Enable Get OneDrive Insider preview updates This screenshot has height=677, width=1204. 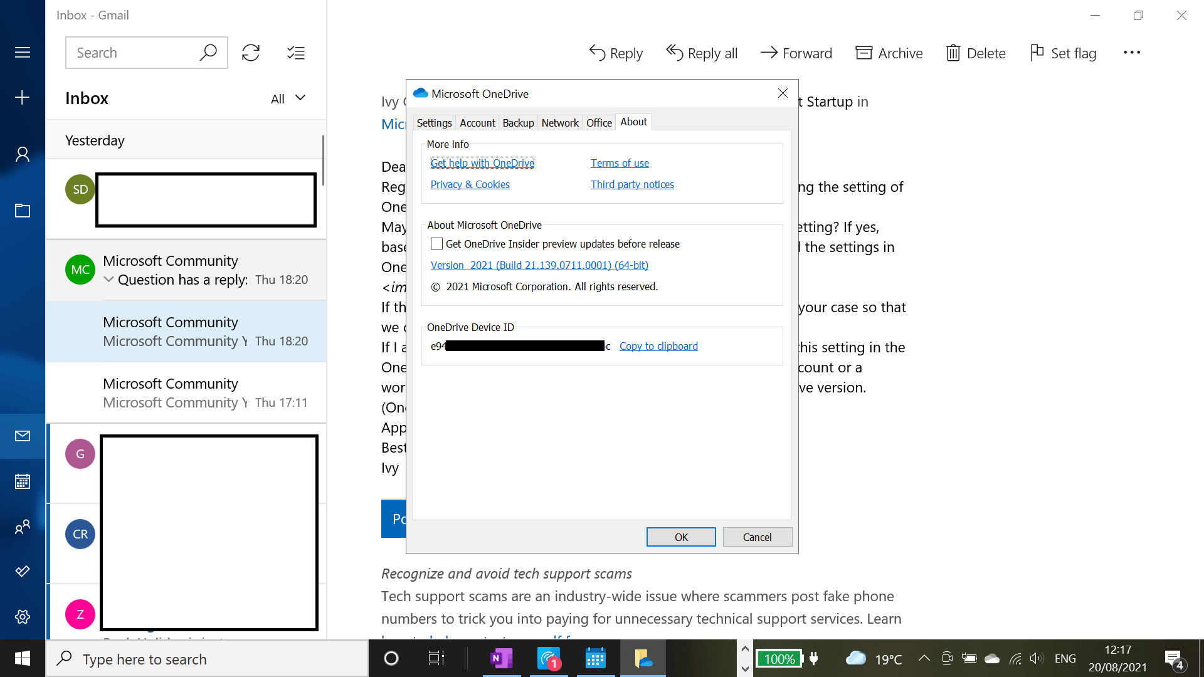(x=436, y=243)
